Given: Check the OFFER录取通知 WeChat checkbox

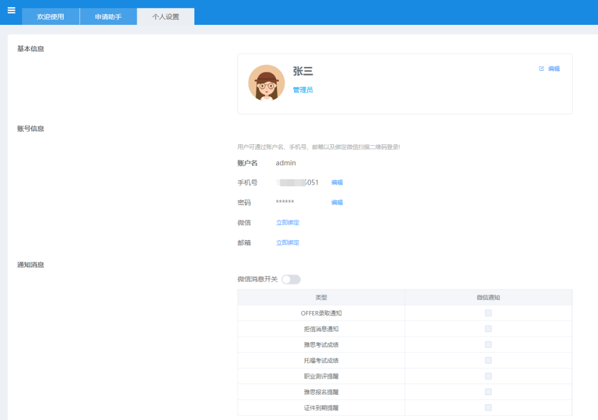Looking at the screenshot, I should click(488, 313).
